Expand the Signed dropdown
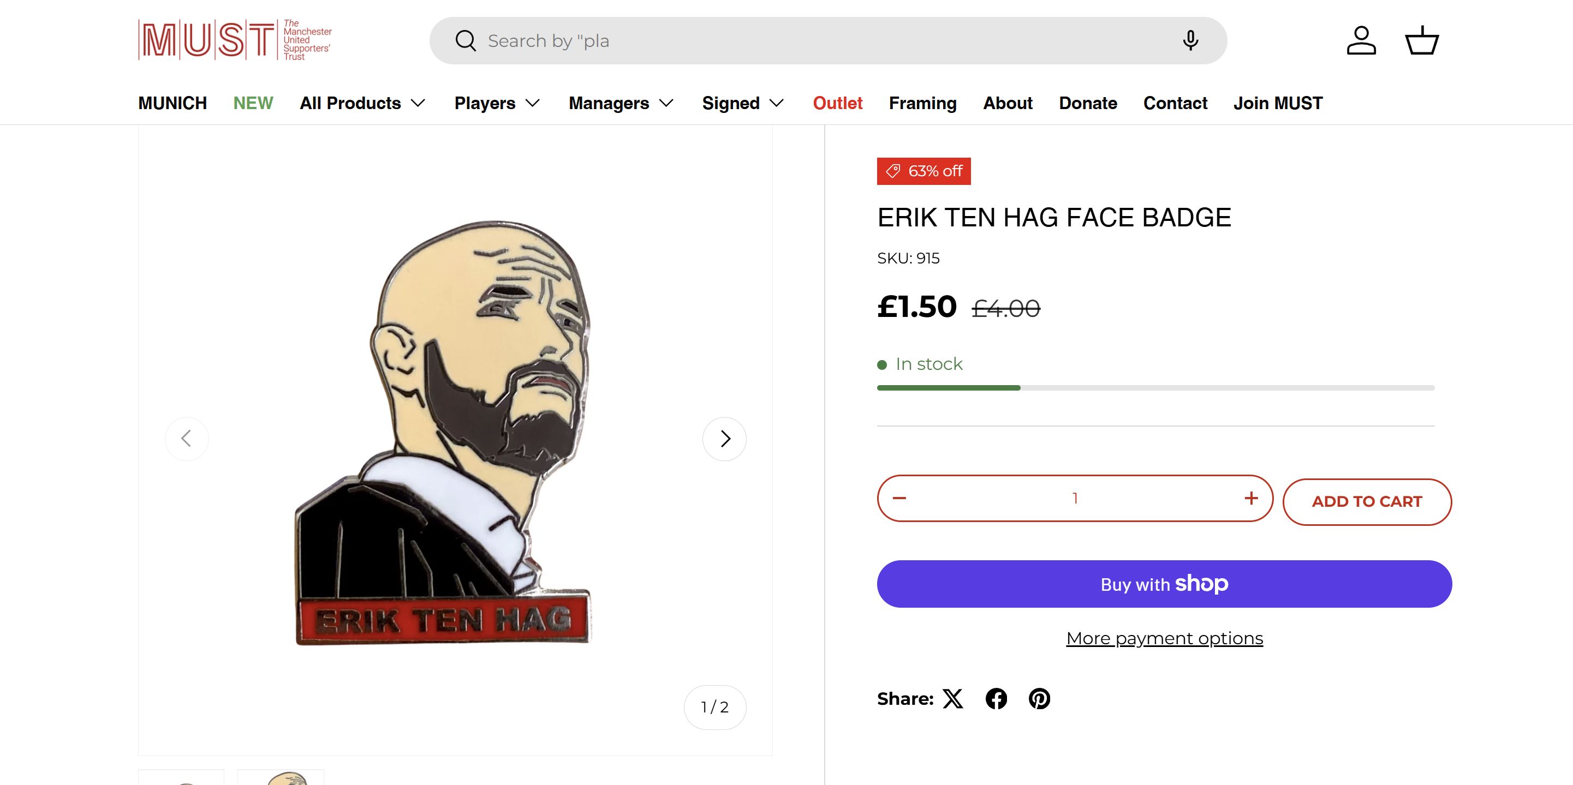Screen dimensions: 1573x785 742,103
